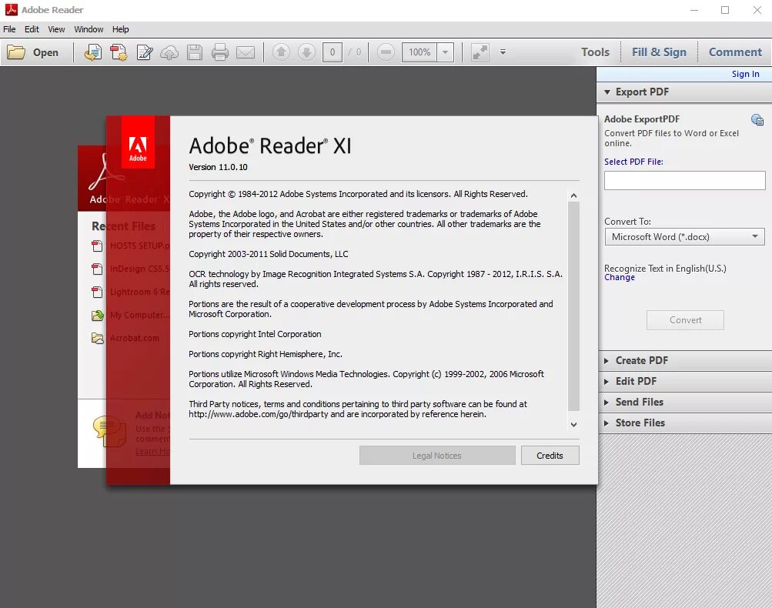The image size is (772, 608).
Task: Click the copyright text scrollbar thumb
Action: [573, 306]
